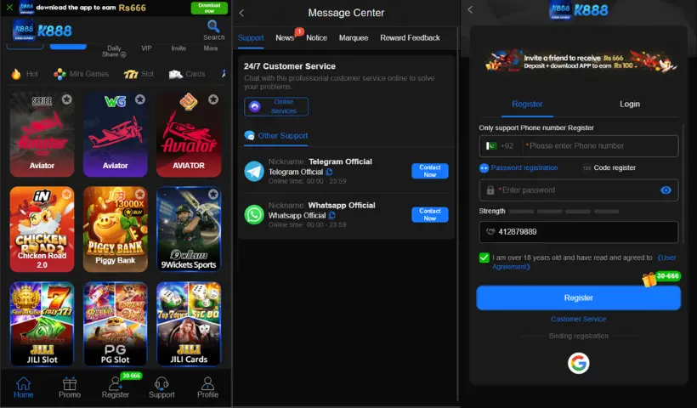Image resolution: width=697 pixels, height=408 pixels.
Task: Open the Daily Share shortcut
Action: tap(114, 51)
